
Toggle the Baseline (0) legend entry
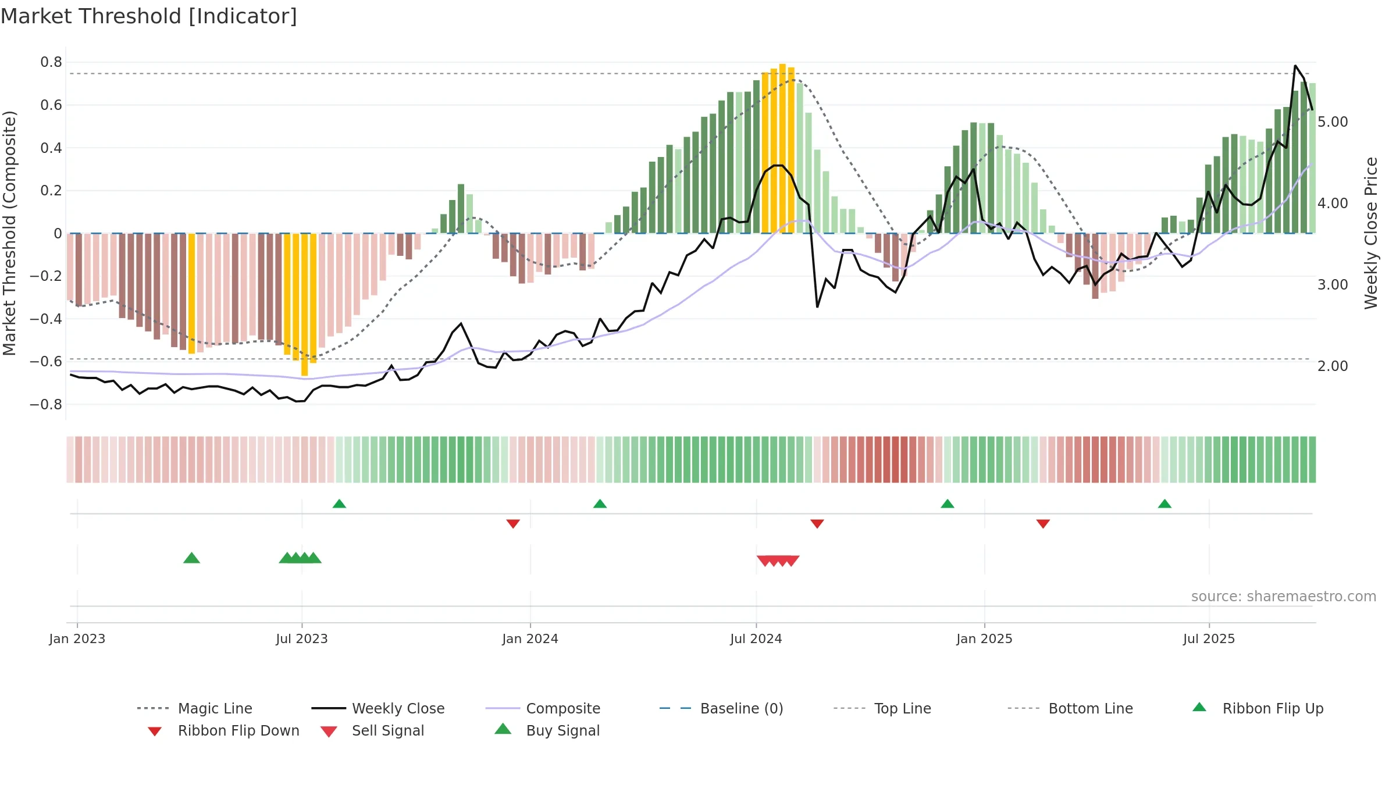[x=721, y=708]
